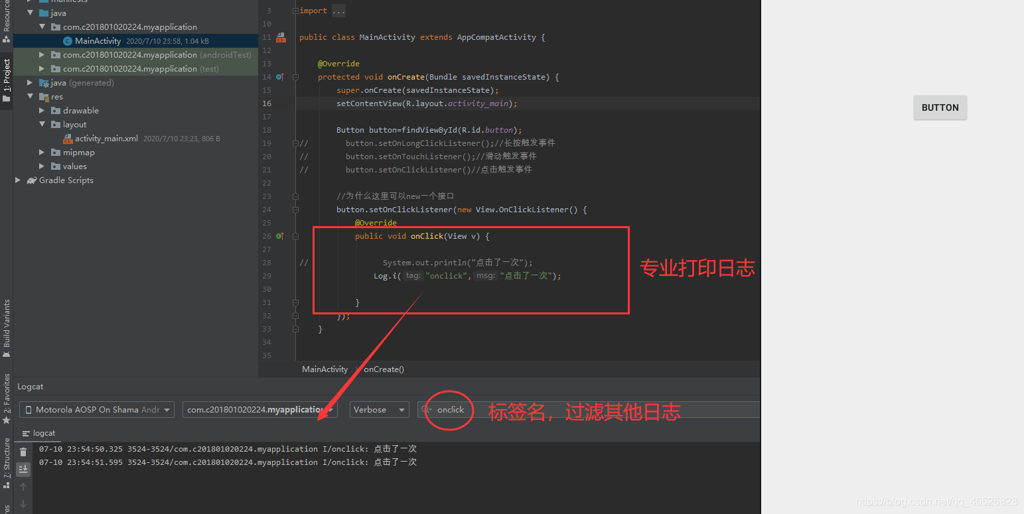
Task: Expand the (test) package
Action: 42,69
